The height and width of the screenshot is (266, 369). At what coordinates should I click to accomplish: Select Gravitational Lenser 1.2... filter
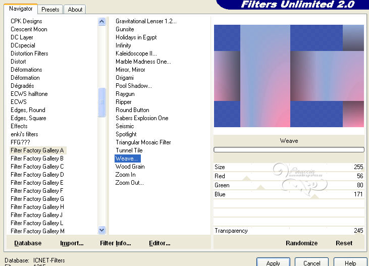coord(146,21)
